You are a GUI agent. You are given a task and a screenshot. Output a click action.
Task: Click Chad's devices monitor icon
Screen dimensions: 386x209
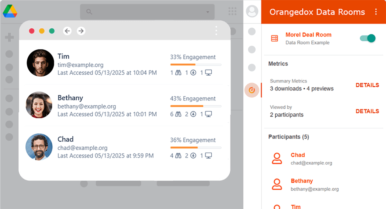coord(208,156)
